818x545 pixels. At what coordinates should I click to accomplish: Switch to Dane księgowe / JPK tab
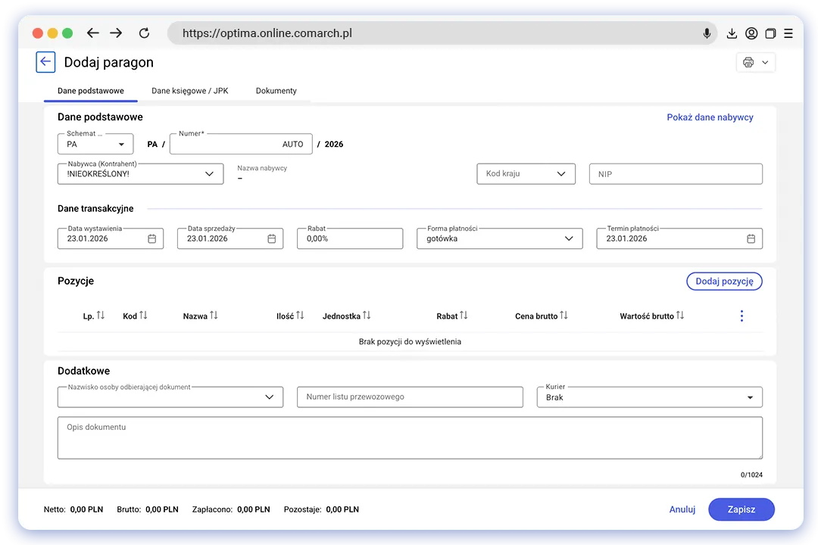189,91
